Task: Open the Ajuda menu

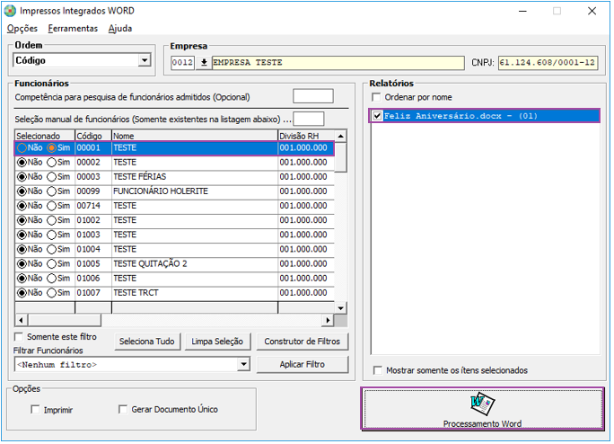Action: pyautogui.click(x=120, y=29)
